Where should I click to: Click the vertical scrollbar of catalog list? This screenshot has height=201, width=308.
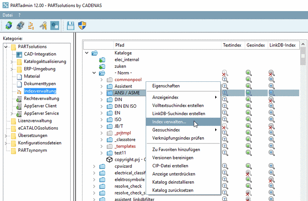pyautogui.click(x=303, y=123)
